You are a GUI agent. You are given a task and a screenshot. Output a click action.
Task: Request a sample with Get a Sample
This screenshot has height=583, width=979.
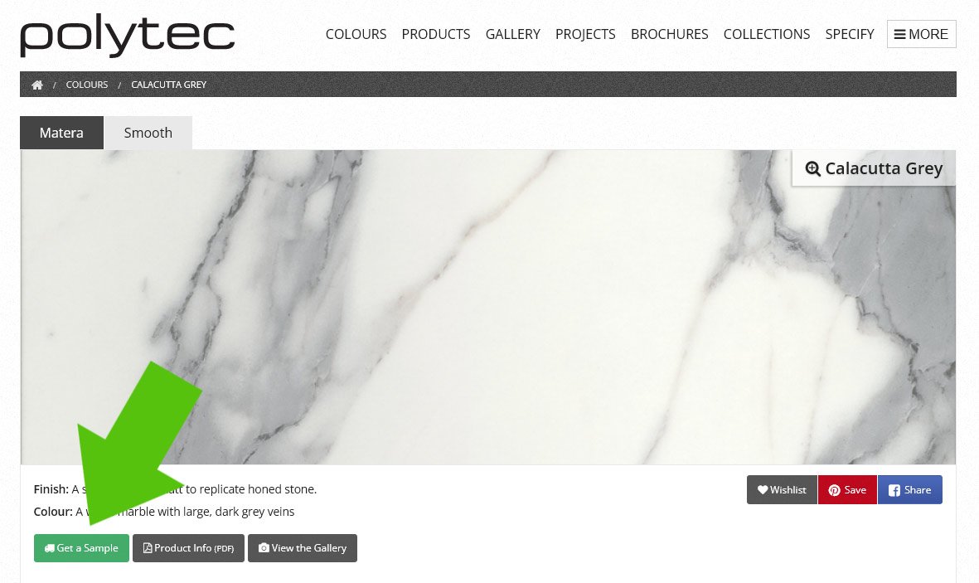click(x=81, y=548)
